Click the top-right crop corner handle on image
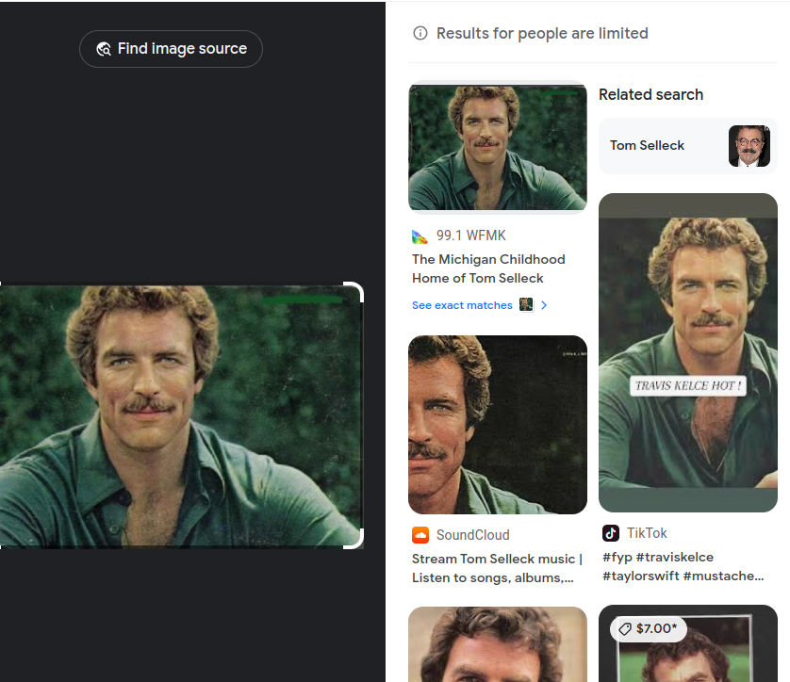Screen dimensions: 790x682 (354, 291)
